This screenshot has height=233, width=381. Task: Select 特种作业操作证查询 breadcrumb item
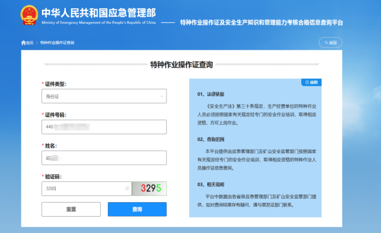coord(57,43)
